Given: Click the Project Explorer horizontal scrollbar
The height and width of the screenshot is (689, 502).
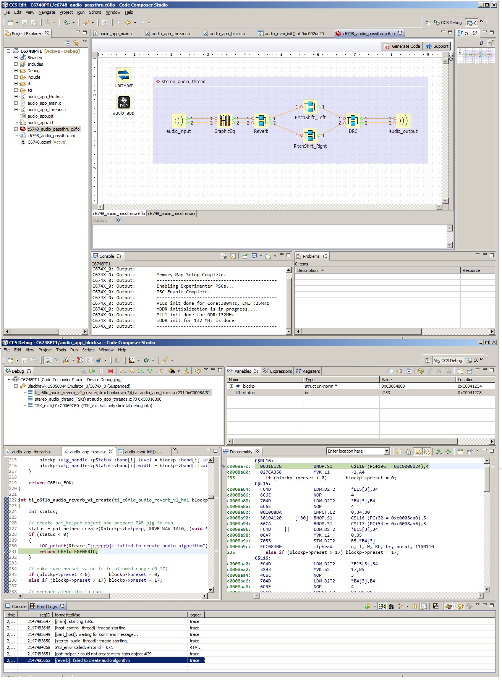Looking at the screenshot, I should pos(46,332).
